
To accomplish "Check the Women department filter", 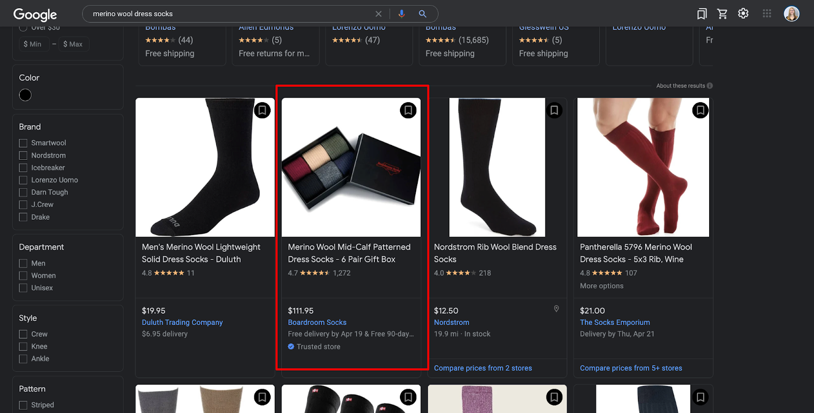I will pos(23,276).
